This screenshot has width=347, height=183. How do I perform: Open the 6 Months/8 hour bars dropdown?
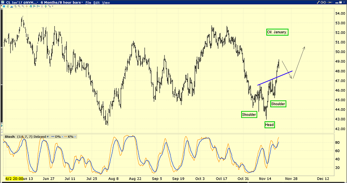click(81, 3)
